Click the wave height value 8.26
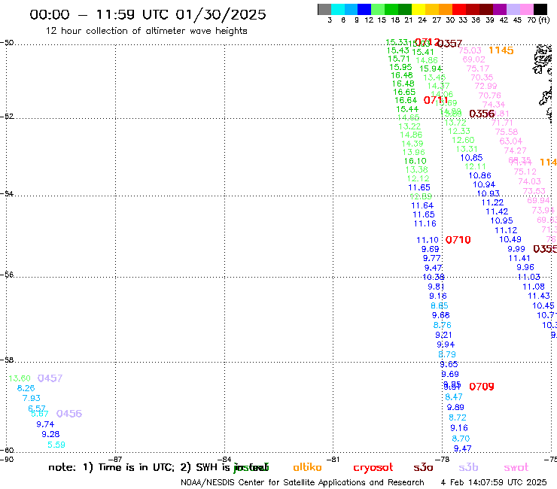The image size is (557, 489). 26,388
